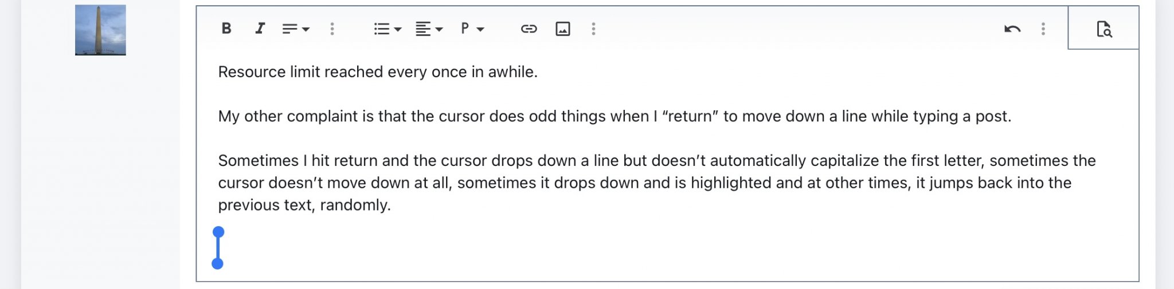
Task: Expand the bullet list dropdown
Action: pos(388,29)
